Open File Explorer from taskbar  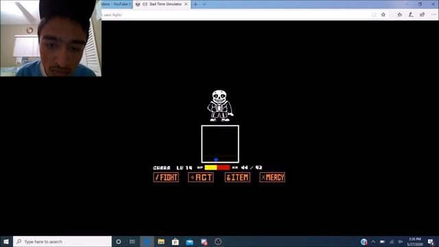coord(161,242)
